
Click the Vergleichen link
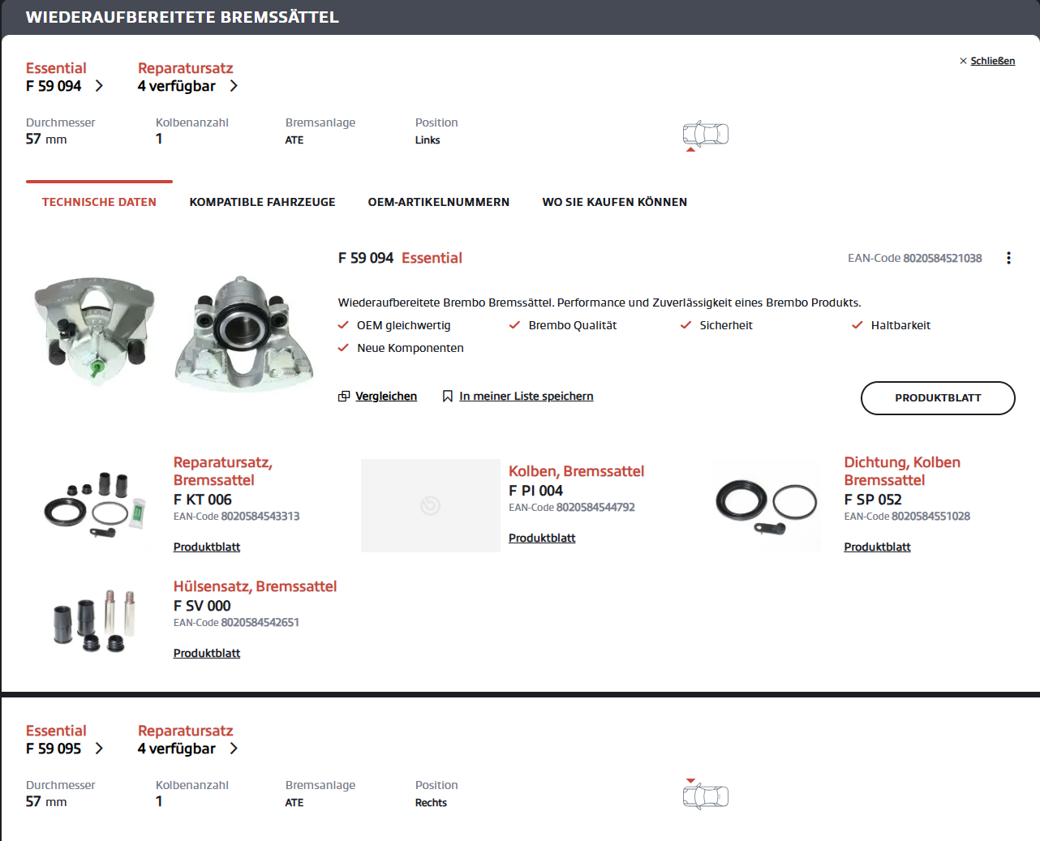click(x=386, y=397)
